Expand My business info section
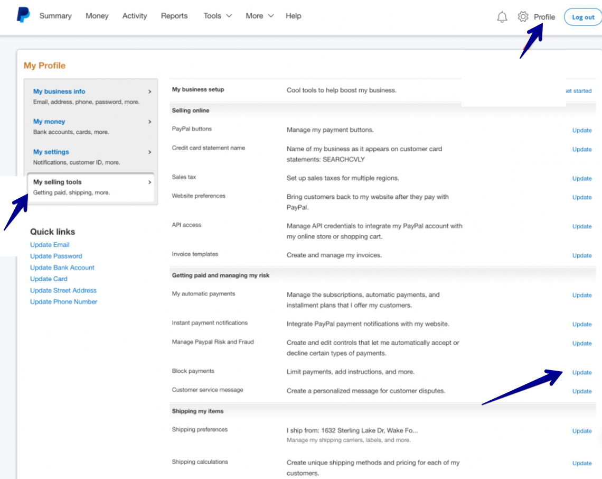The width and height of the screenshot is (602, 479). click(x=59, y=91)
